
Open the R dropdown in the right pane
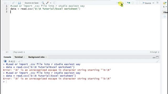click(x=165, y=7)
